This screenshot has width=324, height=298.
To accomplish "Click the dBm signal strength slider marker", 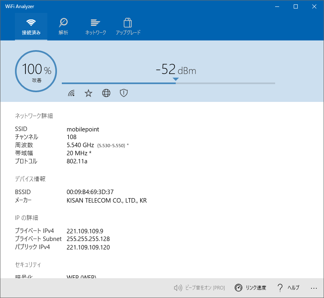I will point(175,80).
